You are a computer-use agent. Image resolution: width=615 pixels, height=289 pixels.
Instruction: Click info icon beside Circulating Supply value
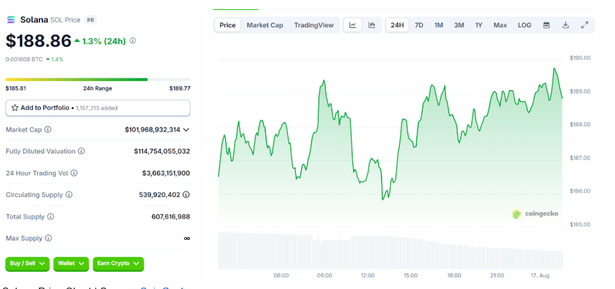pyautogui.click(x=186, y=195)
